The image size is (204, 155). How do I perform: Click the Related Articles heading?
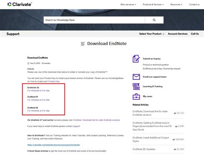(140, 105)
